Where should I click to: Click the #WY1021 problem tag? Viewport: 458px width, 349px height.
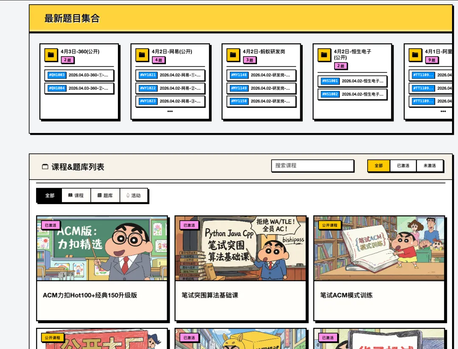(x=148, y=75)
